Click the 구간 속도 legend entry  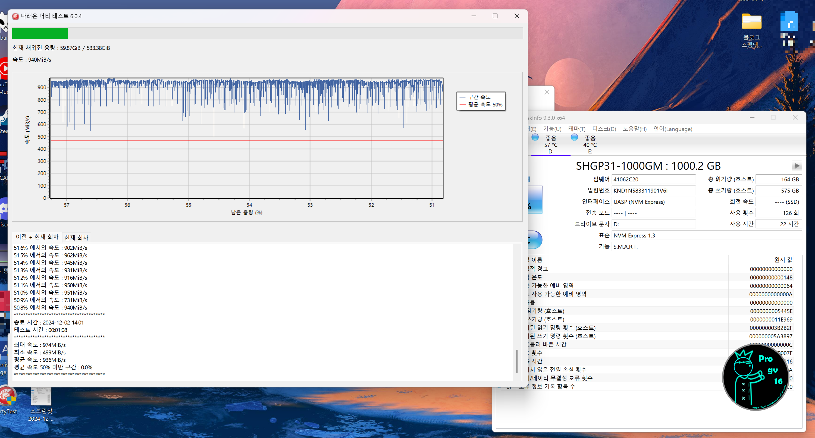(479, 97)
